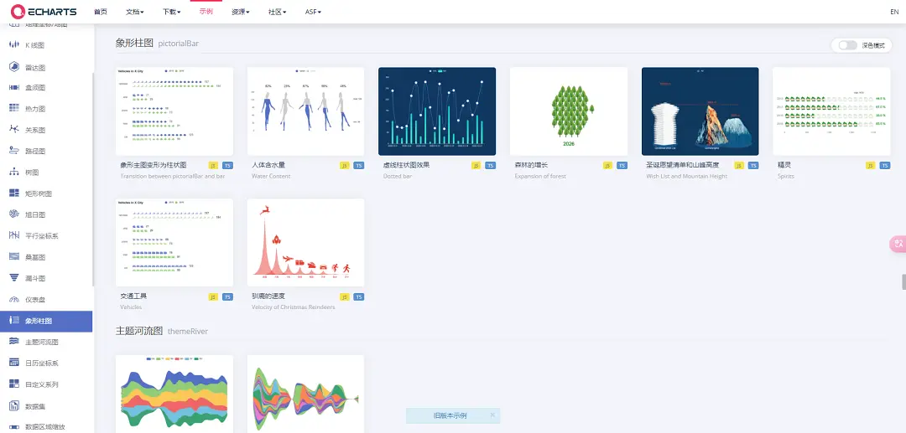Viewport: 906px width, 433px height.
Task: Open the 日历坐标系 calendar icon
Action: pyautogui.click(x=14, y=363)
